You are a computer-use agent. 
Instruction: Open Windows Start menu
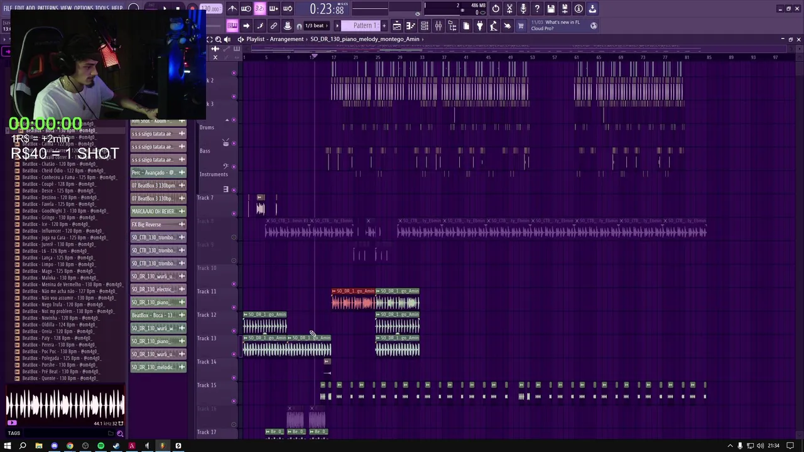coord(8,446)
